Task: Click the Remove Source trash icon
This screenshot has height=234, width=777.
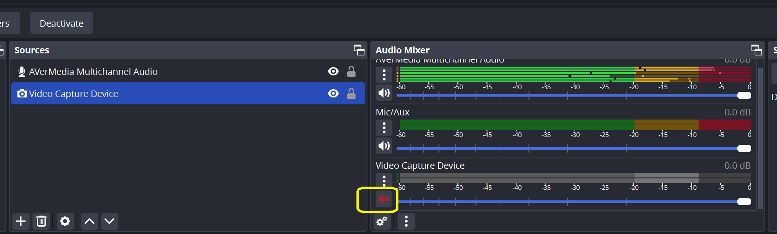Action: click(42, 221)
